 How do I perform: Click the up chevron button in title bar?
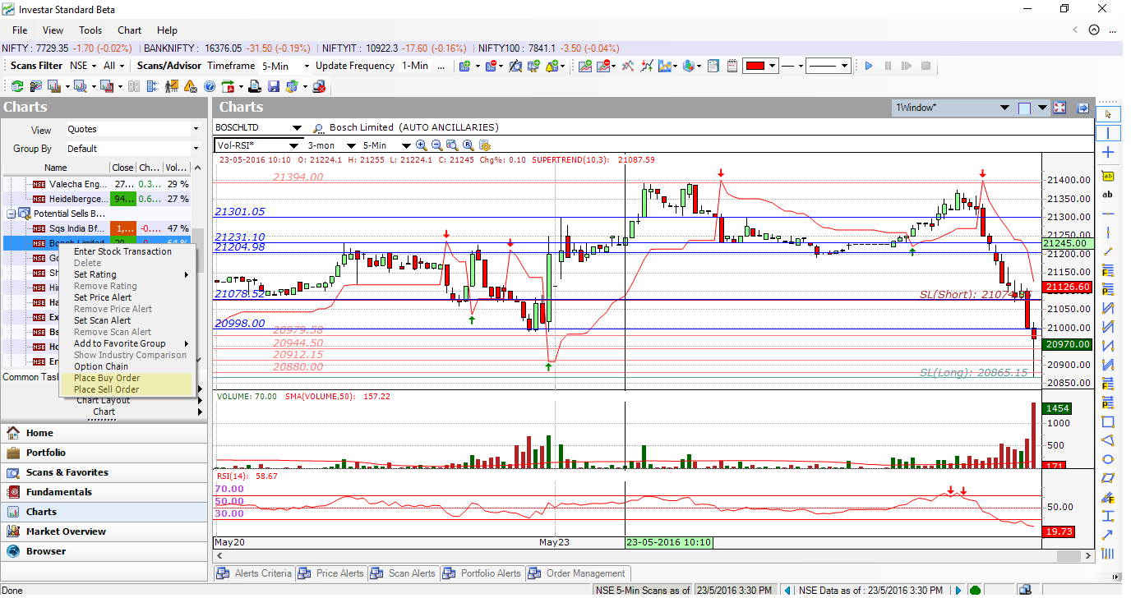pyautogui.click(x=1094, y=30)
